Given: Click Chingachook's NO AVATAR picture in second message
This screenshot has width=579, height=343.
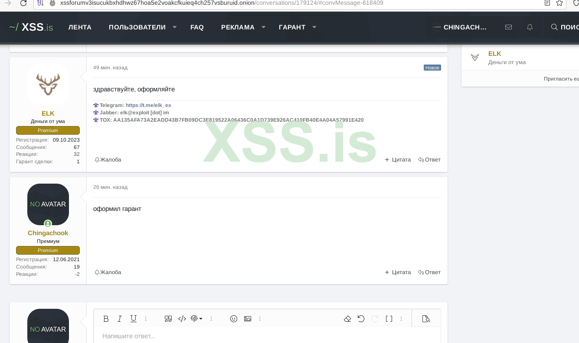Looking at the screenshot, I should pyautogui.click(x=48, y=204).
